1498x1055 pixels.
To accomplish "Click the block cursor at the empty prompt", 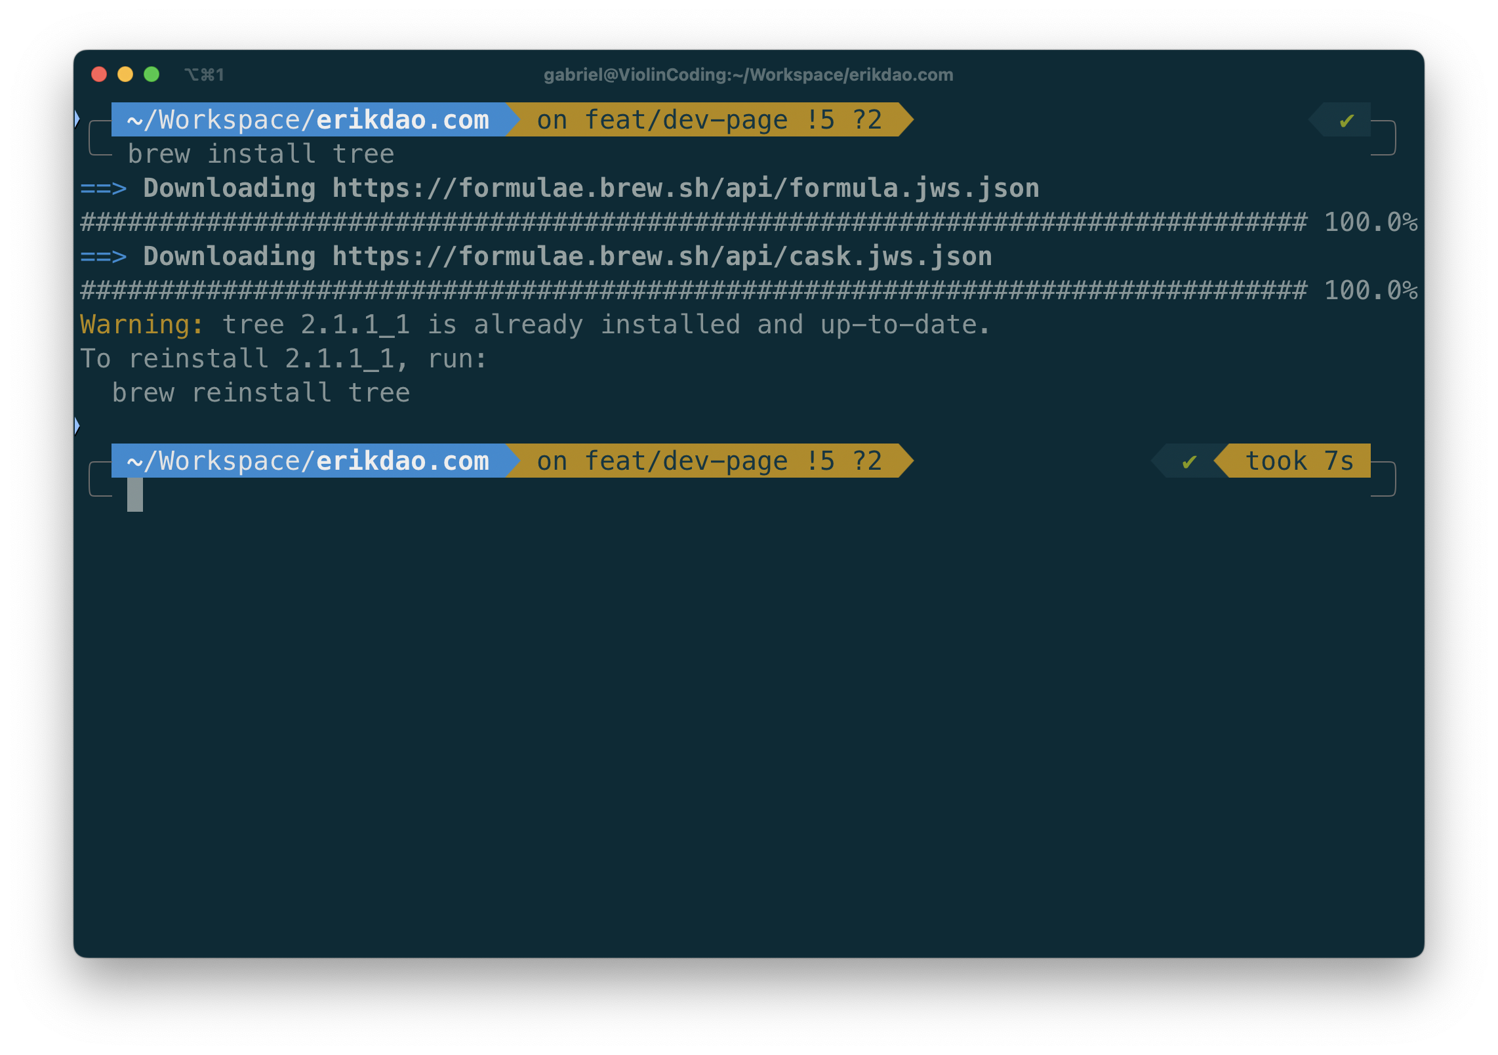I will pos(135,495).
